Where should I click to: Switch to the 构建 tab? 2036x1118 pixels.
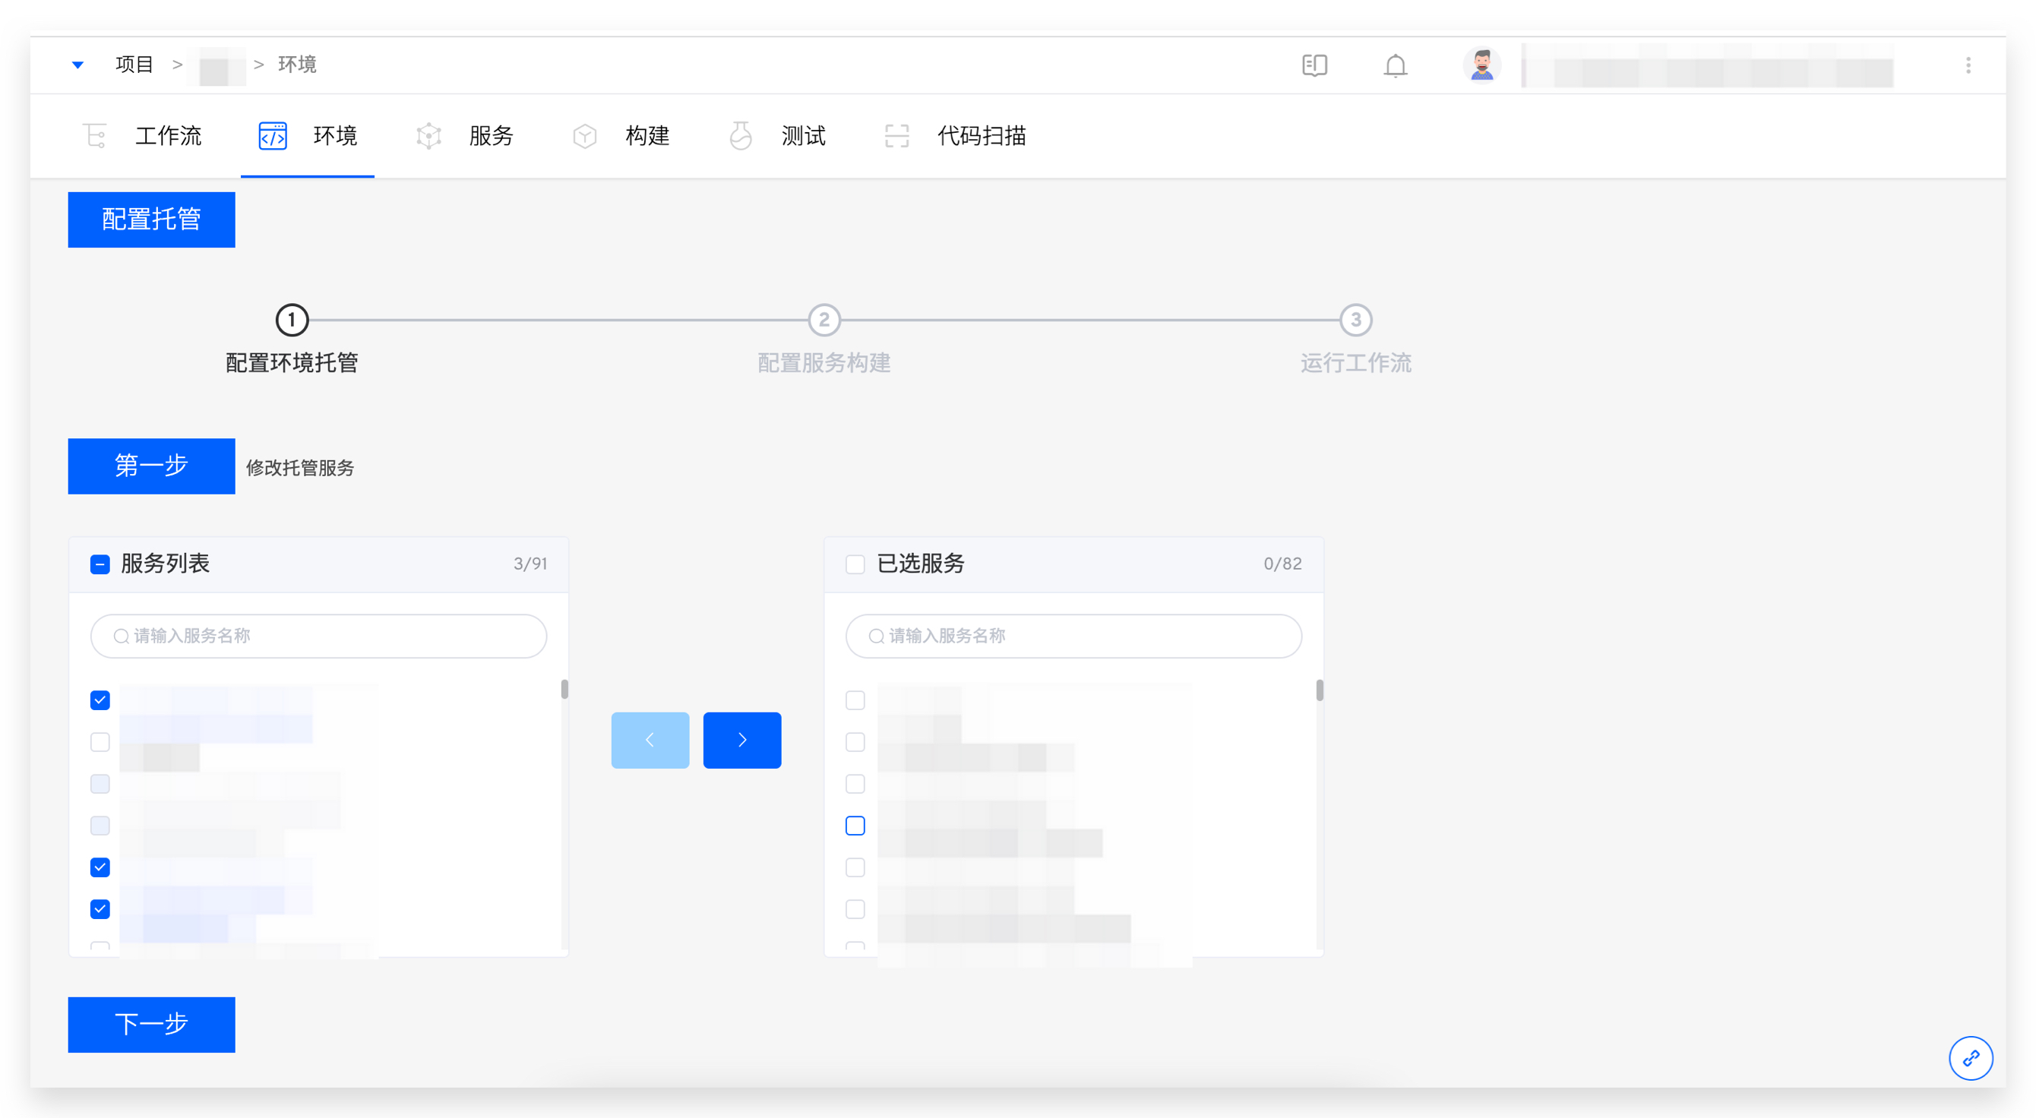[647, 136]
